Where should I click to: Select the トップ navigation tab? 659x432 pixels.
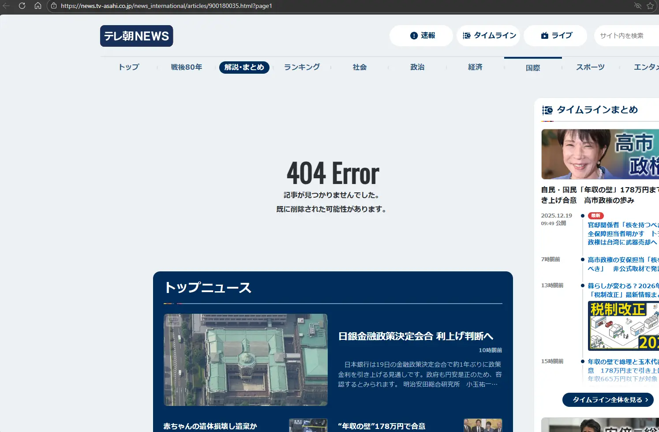pos(129,67)
